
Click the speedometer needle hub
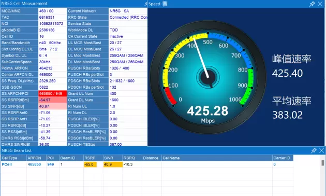(x=208, y=77)
